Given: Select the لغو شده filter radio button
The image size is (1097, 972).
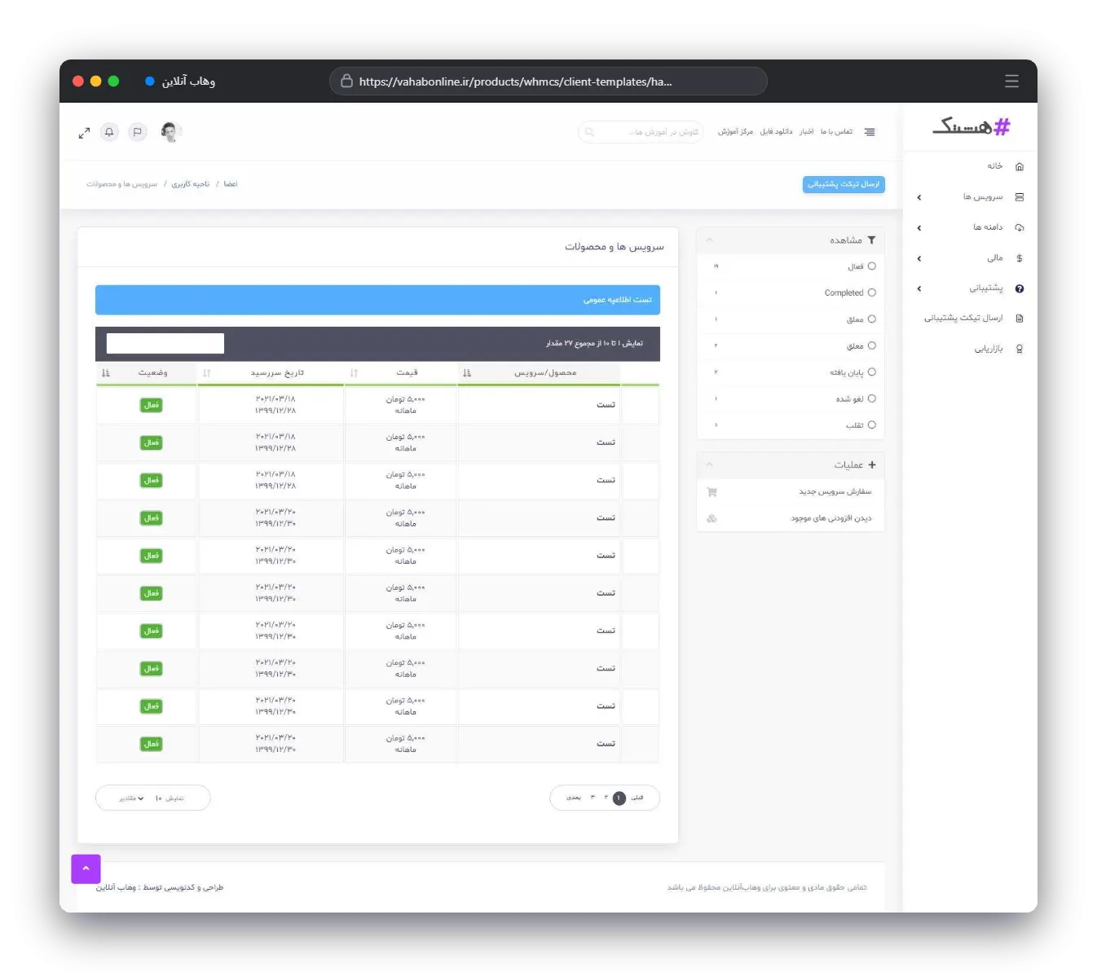Looking at the screenshot, I should 871,398.
